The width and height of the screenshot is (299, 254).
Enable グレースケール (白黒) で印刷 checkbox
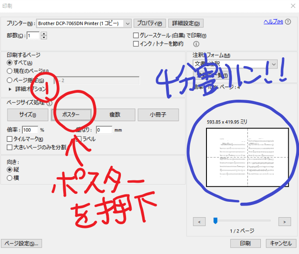(136, 35)
